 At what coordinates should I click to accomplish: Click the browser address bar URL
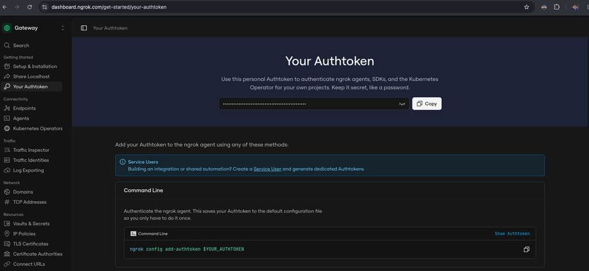[x=109, y=7]
